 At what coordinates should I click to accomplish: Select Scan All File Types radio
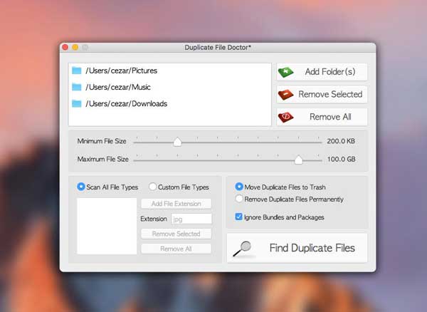point(81,187)
